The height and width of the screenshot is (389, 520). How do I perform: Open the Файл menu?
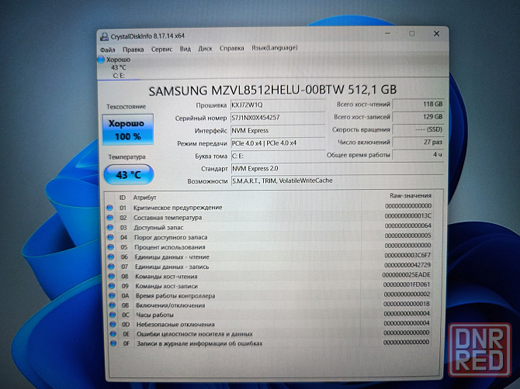point(107,50)
